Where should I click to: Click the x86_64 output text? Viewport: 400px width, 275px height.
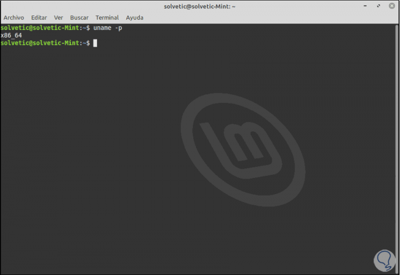point(11,35)
